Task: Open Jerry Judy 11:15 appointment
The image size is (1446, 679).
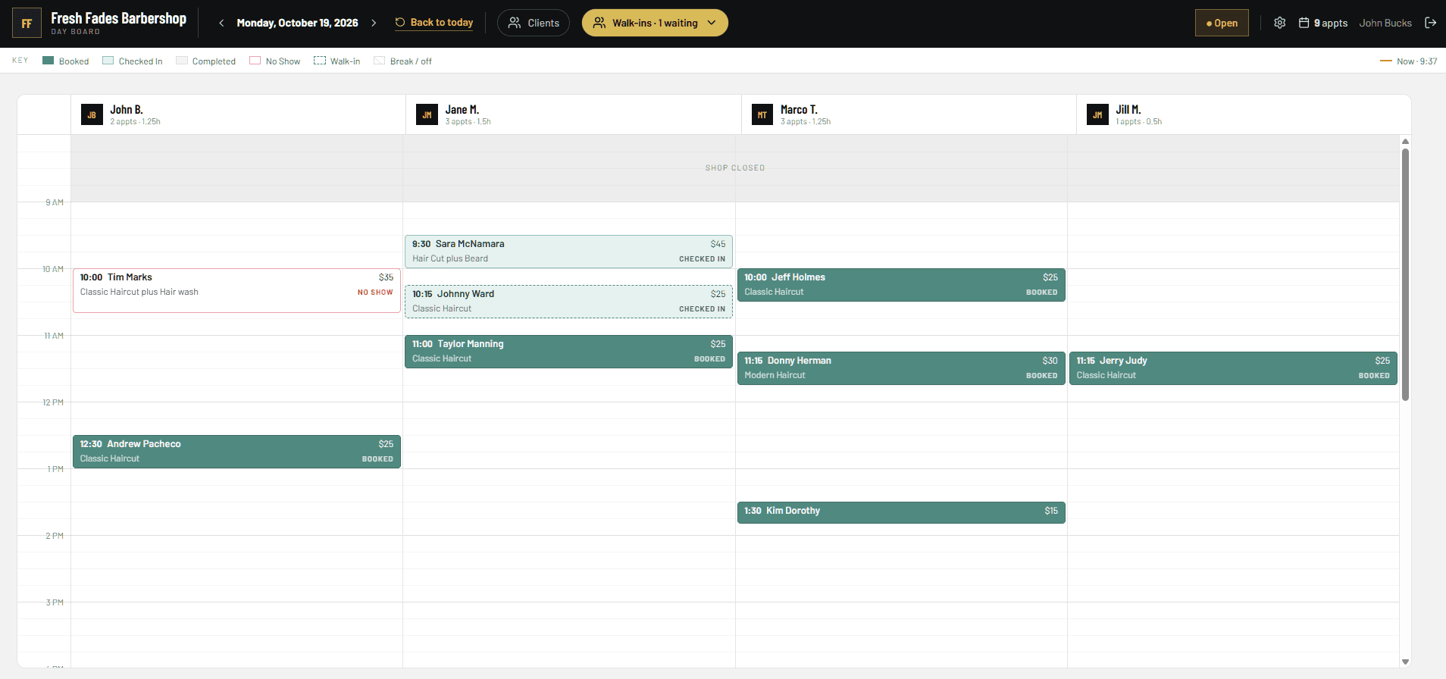Action: (x=1233, y=368)
